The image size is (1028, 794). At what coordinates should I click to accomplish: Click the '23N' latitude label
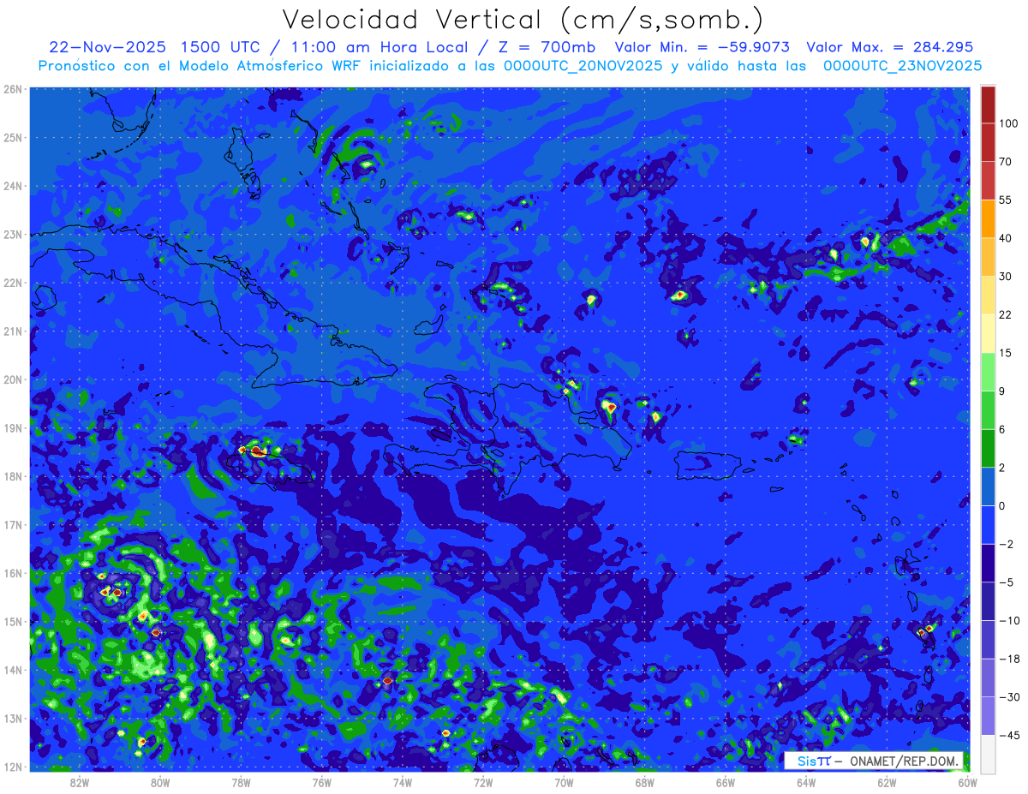(13, 234)
